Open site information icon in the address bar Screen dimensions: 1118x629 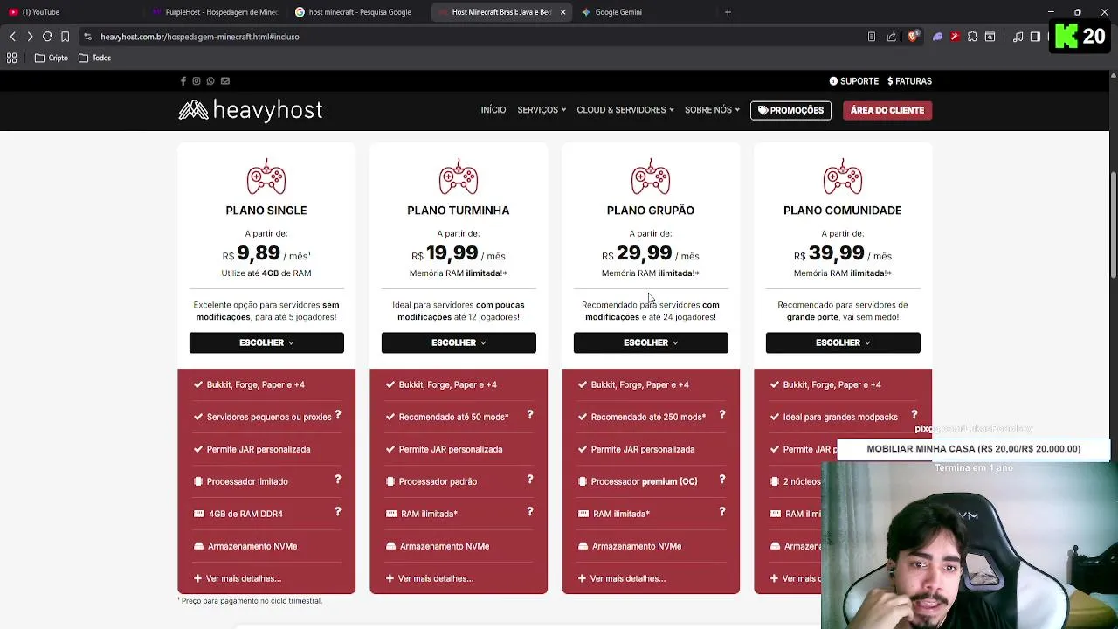[87, 37]
